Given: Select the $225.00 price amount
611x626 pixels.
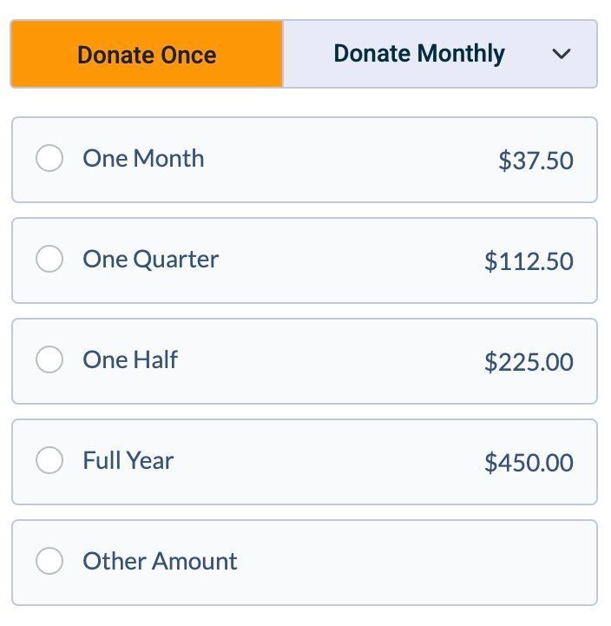Looking at the screenshot, I should tap(529, 362).
